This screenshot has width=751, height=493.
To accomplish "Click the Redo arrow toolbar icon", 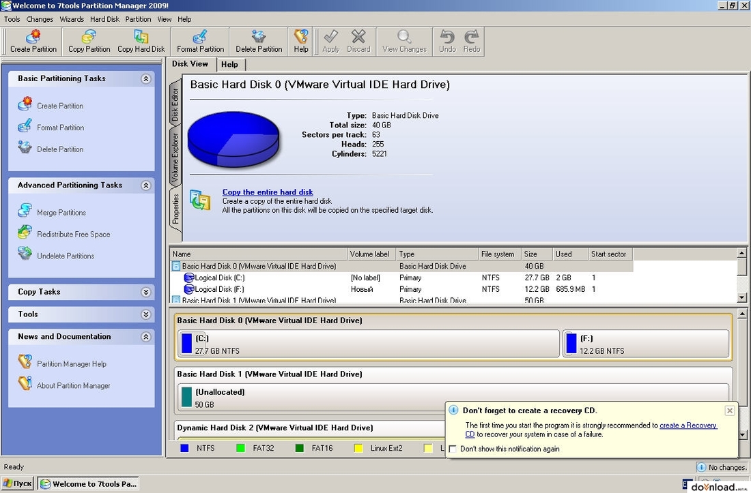I will click(471, 37).
